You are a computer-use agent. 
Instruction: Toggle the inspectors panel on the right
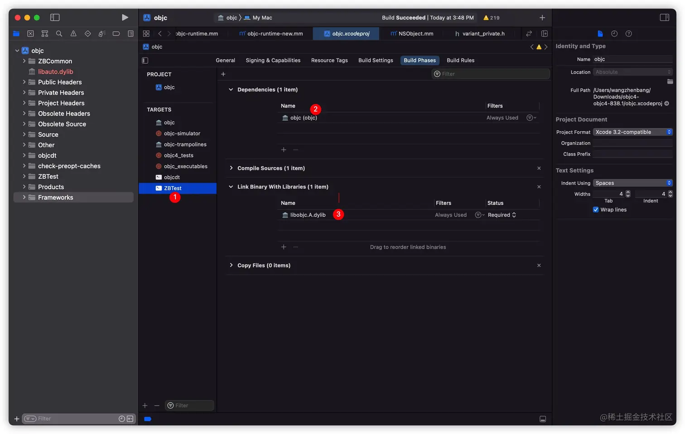pos(664,17)
